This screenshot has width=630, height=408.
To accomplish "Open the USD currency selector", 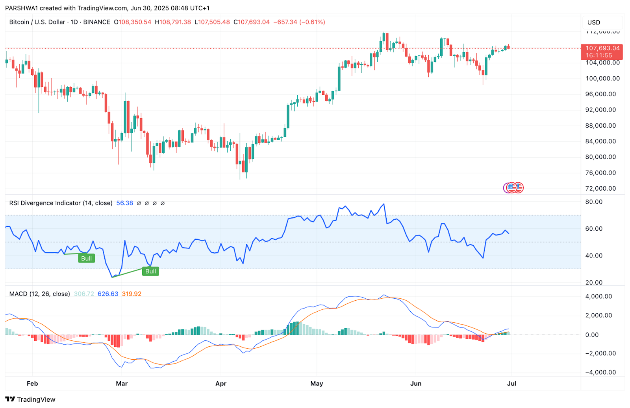I will tap(594, 22).
